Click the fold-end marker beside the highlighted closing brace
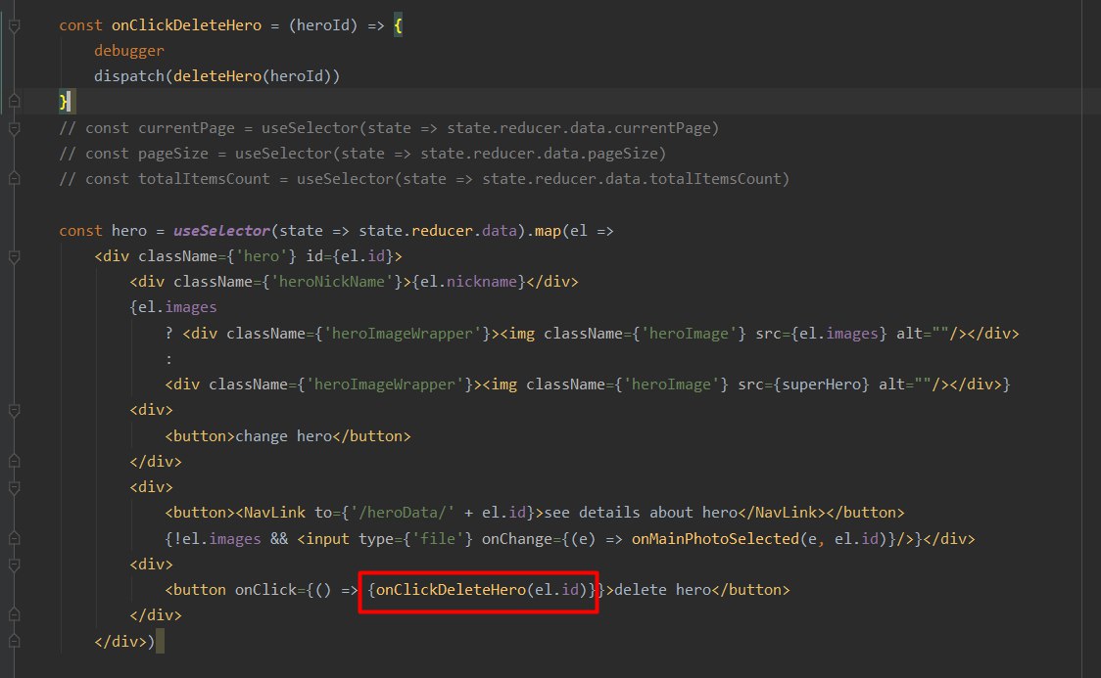The height and width of the screenshot is (678, 1101). point(14,102)
